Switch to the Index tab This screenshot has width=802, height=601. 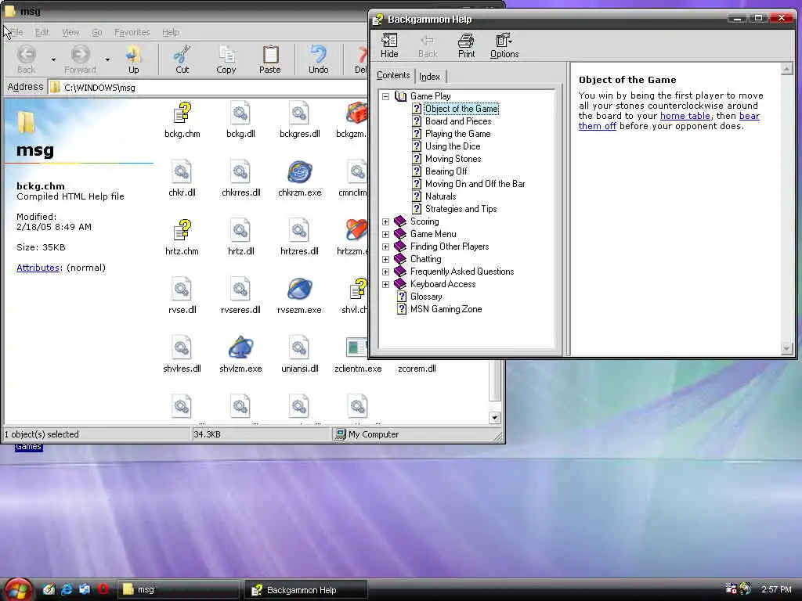click(x=430, y=76)
